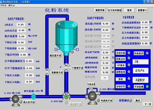154x110 pixels.
Task: Click the 测试 alarm test button
Action: coord(138,100)
